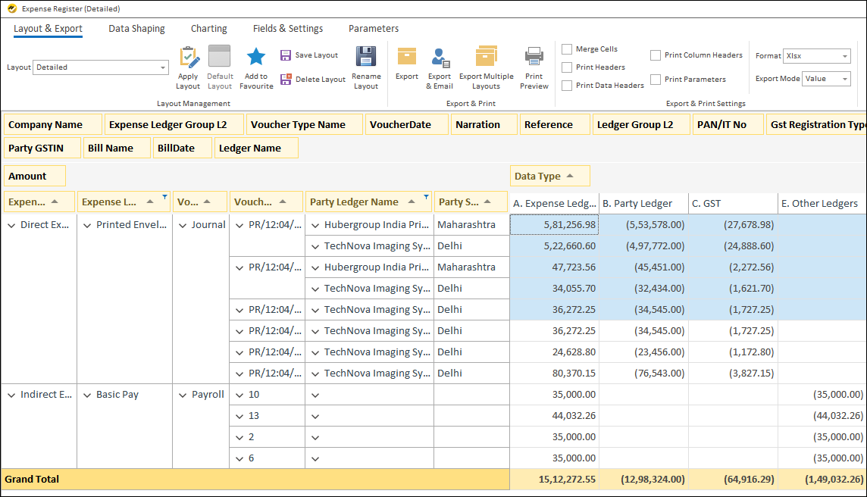Collapse the Direct Expenses row group
This screenshot has height=497, width=867.
[11, 225]
